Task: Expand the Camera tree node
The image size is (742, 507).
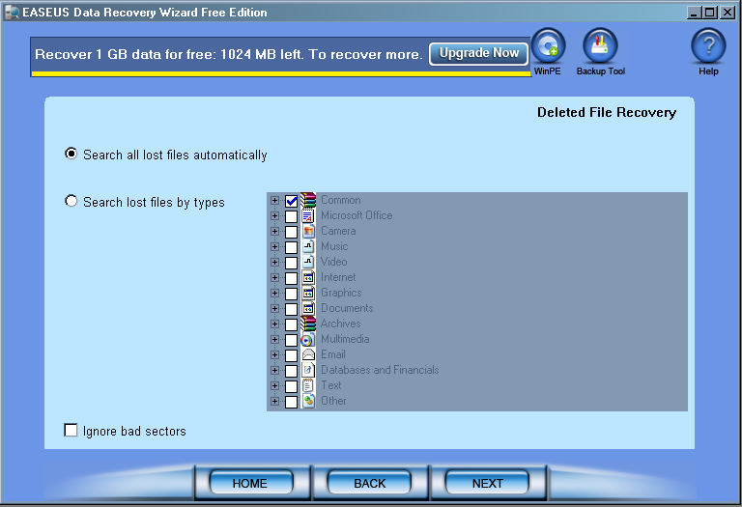Action: (x=274, y=231)
